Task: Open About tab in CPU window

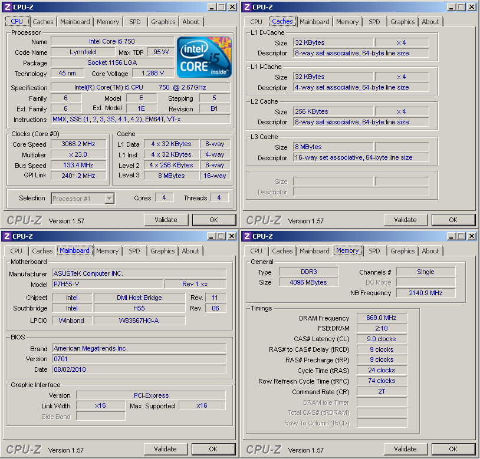Action: [190, 22]
